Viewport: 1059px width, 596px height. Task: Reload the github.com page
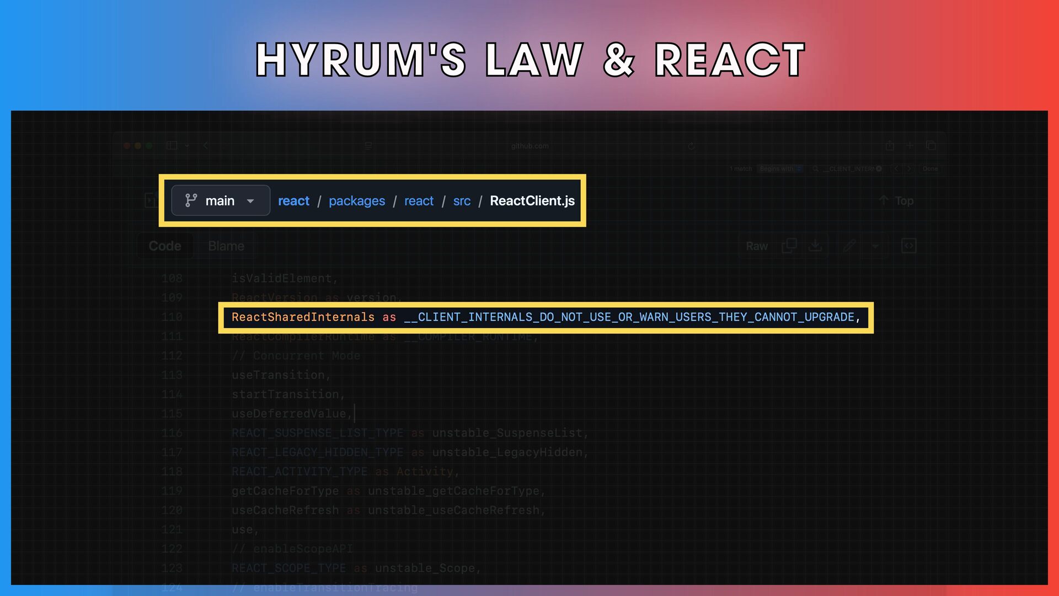691,146
